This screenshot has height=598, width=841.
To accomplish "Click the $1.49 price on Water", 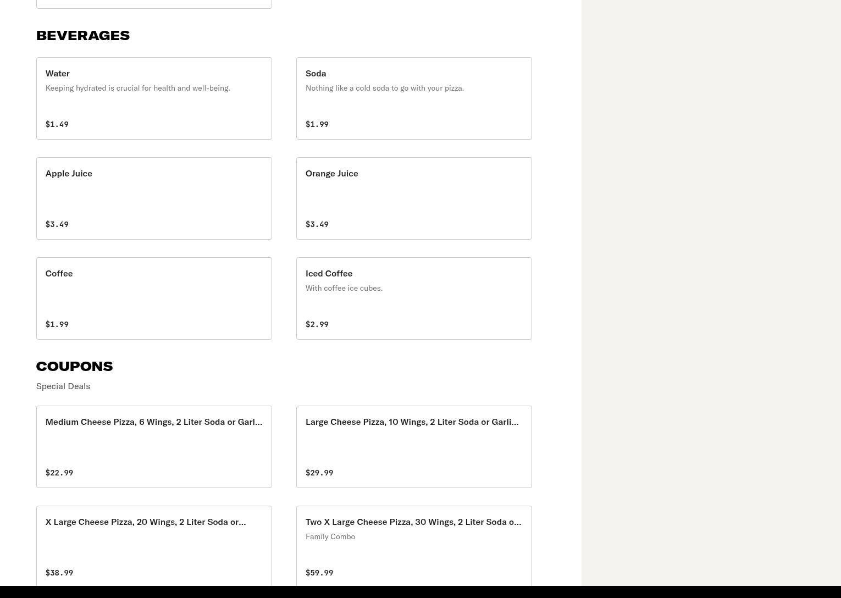I will coord(57,124).
